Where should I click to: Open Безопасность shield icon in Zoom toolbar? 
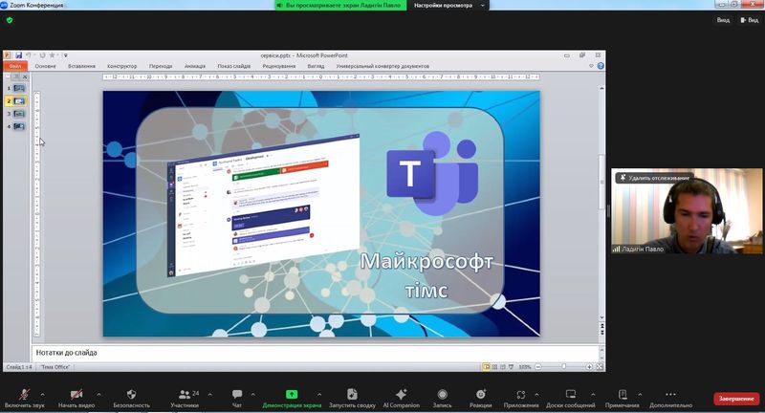(131, 394)
